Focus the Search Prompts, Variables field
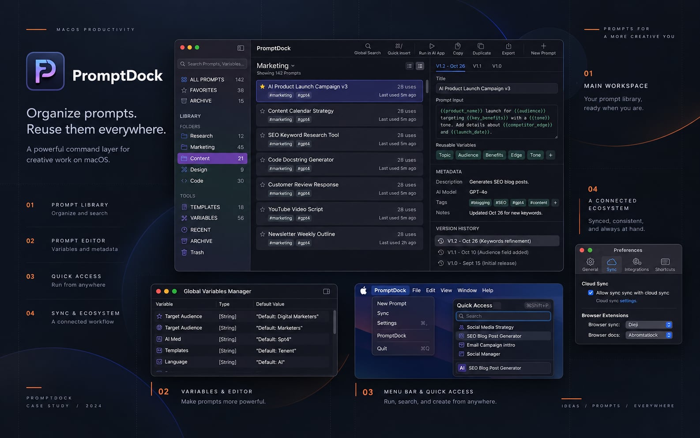 pos(212,64)
